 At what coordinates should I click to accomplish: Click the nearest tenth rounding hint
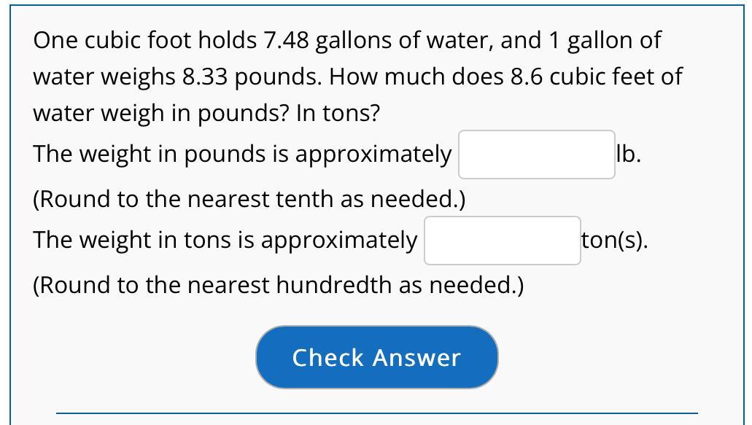click(249, 198)
